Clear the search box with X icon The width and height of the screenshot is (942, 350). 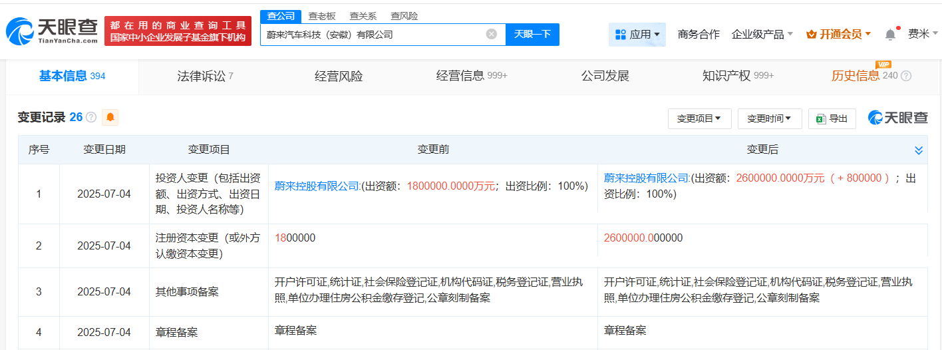click(x=492, y=34)
